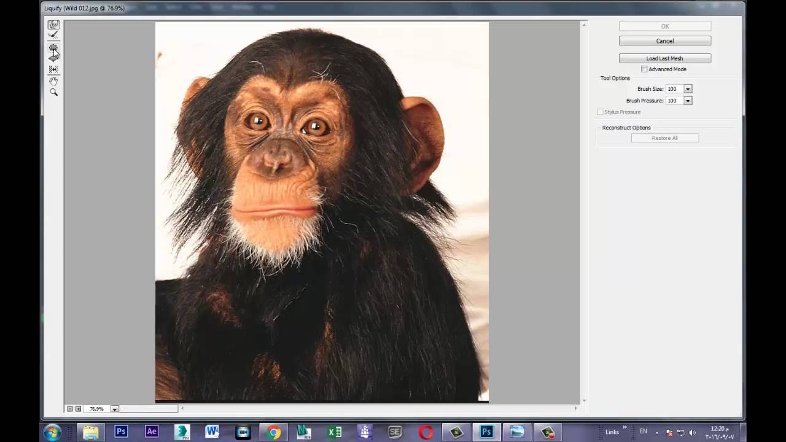Screen dimensions: 786x442
Task: Open Microsoft Excel from the taskbar
Action: pos(335,432)
